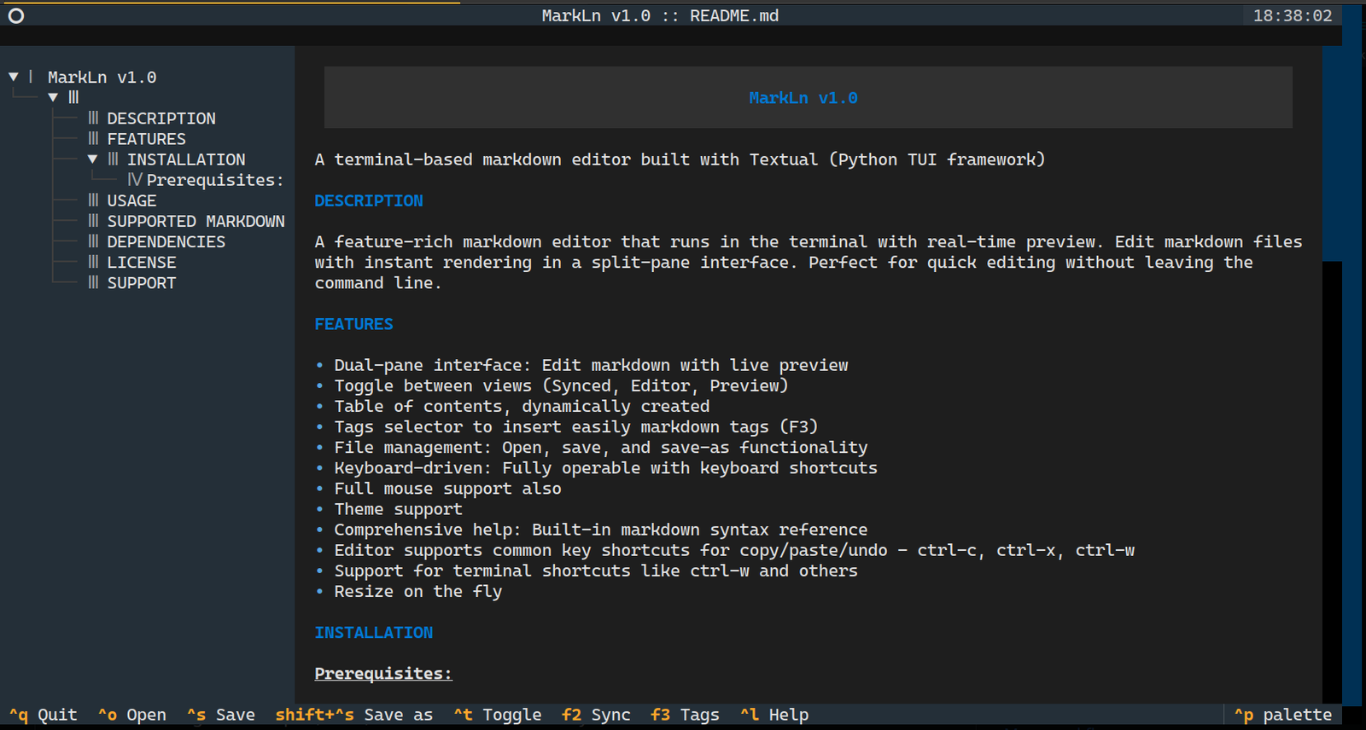
Task: Select USAGE in table of contents
Action: click(x=131, y=200)
